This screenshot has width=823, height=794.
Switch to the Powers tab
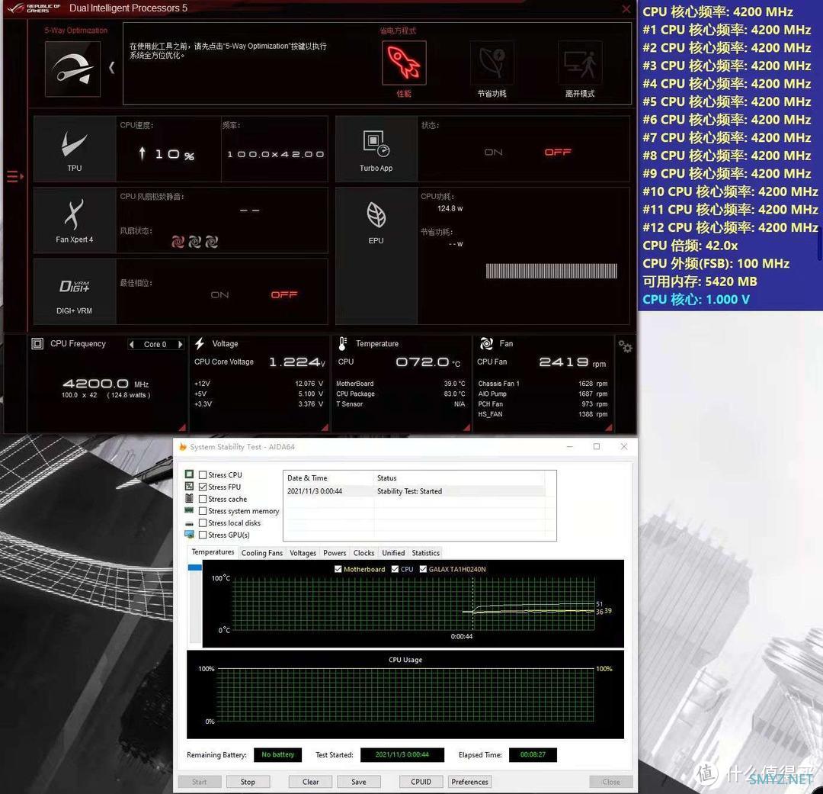335,553
